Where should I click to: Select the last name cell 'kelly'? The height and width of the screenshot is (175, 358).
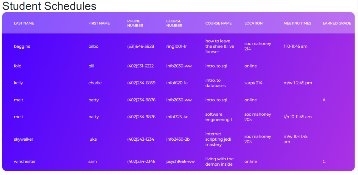(x=18, y=83)
